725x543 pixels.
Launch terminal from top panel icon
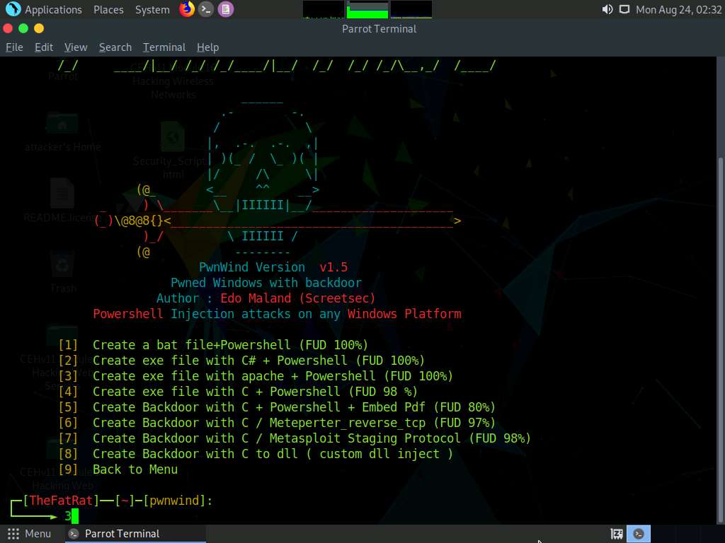tap(206, 9)
